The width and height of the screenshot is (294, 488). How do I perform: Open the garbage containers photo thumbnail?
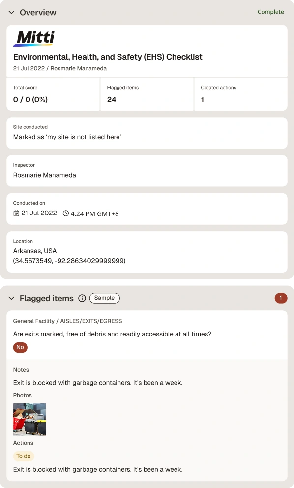coord(29,419)
